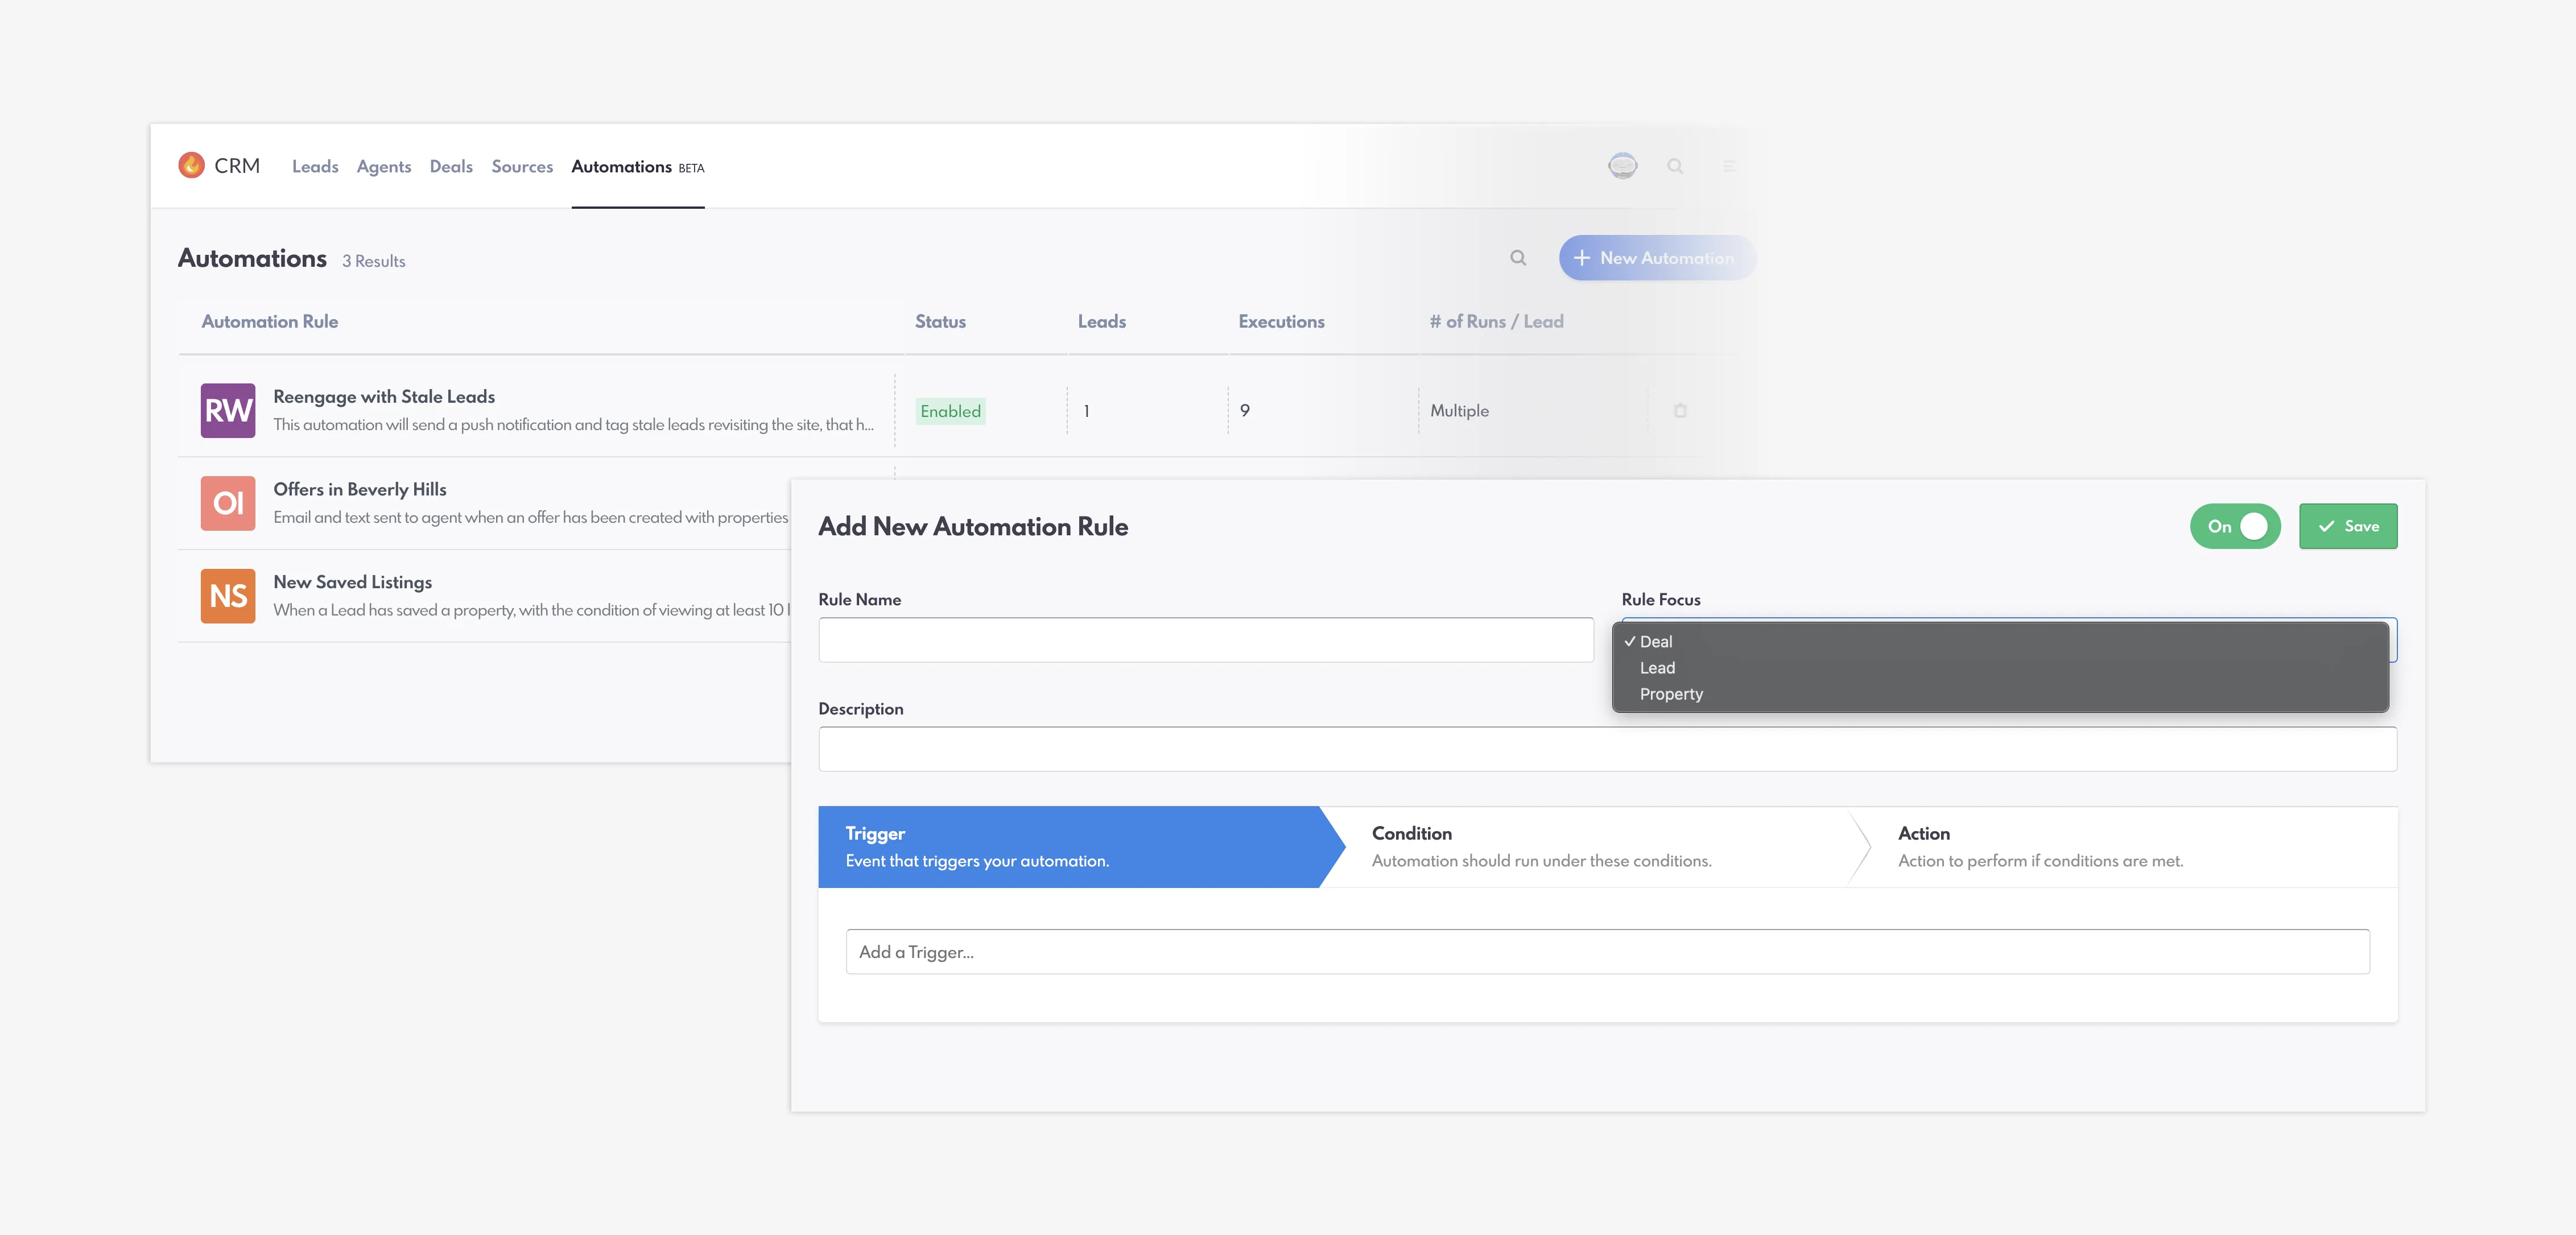Open the Sources navigation tab
The height and width of the screenshot is (1235, 2576).
[522, 167]
